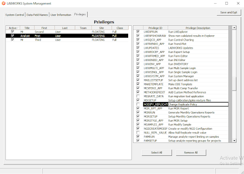Select 'Setup Monthly Operations Reports' description
244x174 pixels.
189,117
